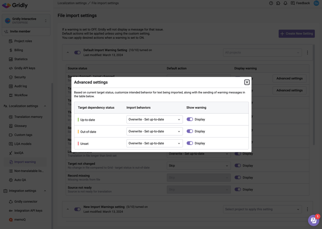Open the notifications bell icon
Image resolution: width=322 pixels, height=229 pixels.
[x=285, y=3]
